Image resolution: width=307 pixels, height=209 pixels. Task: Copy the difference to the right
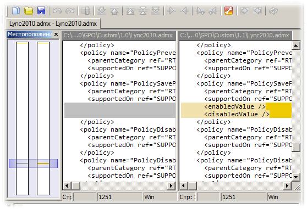(x=172, y=11)
